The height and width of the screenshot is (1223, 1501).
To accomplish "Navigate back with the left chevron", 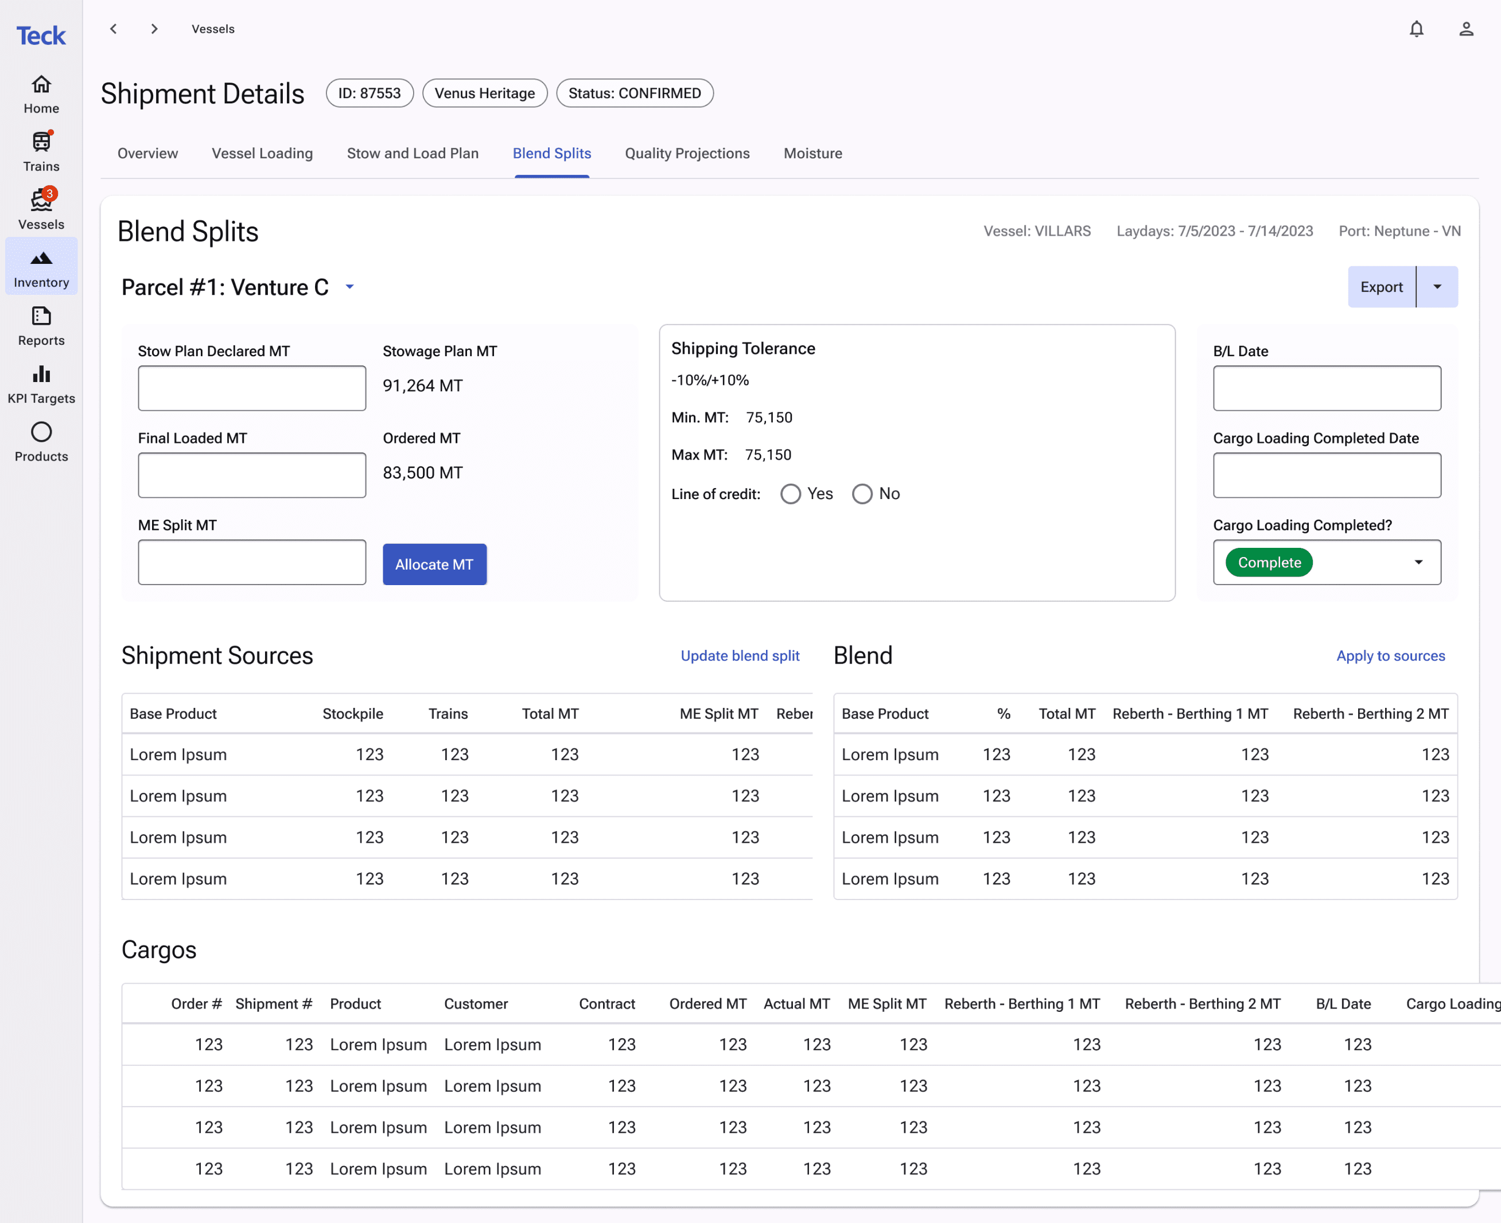I will tap(114, 29).
